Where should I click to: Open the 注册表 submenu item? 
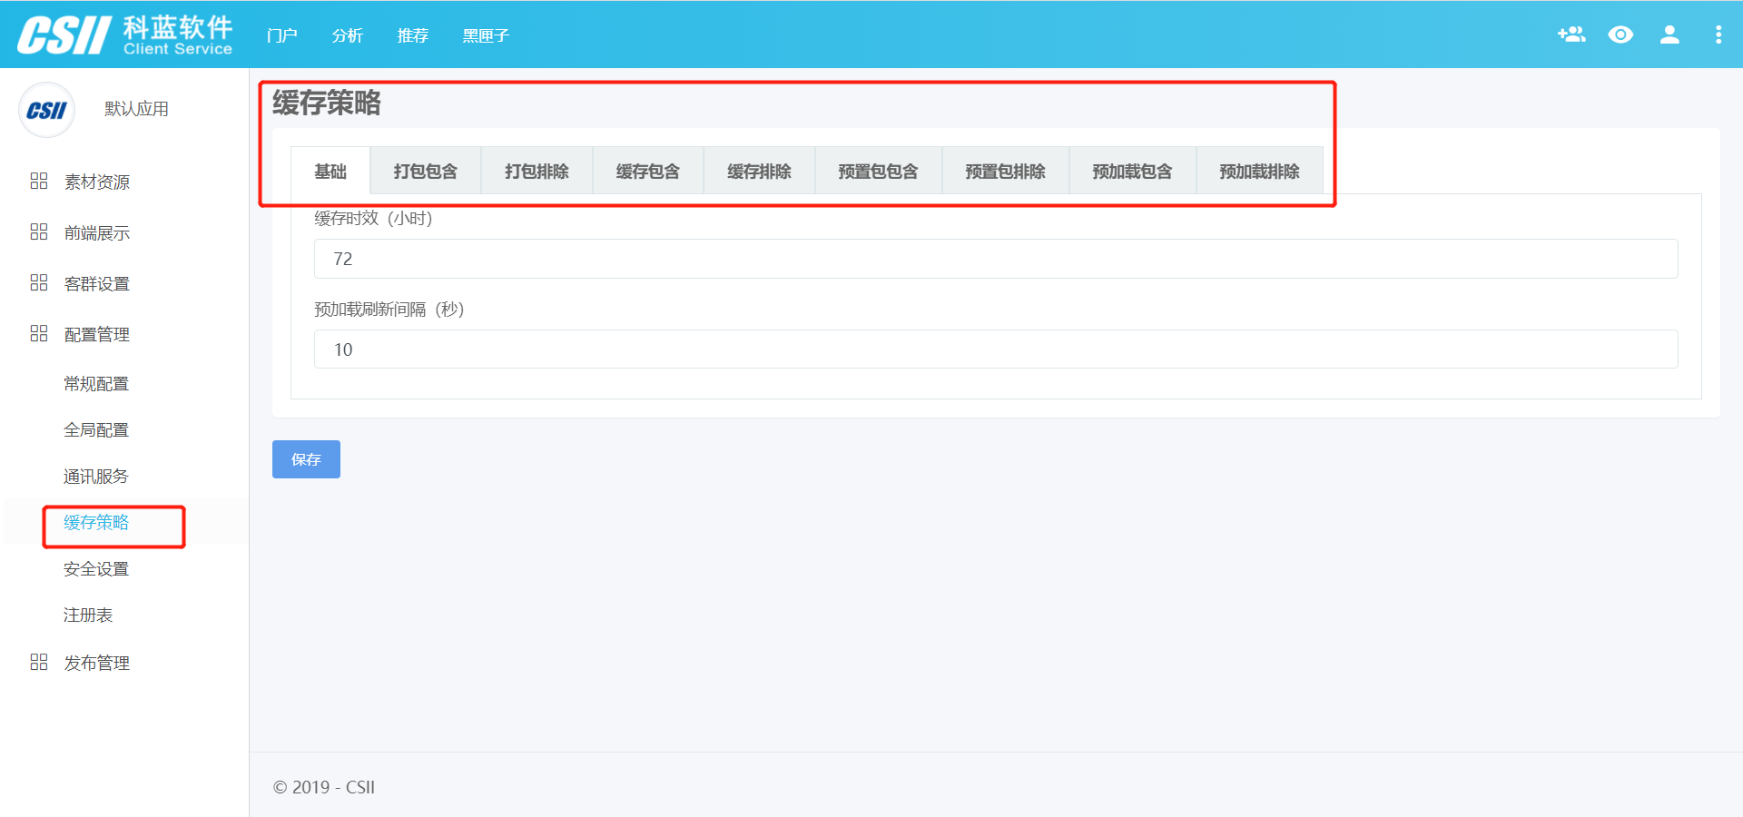[x=88, y=615]
